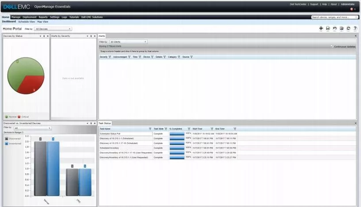Open the Home Portal All Devices filter dropdown
This screenshot has width=361, height=207.
pos(53,29)
